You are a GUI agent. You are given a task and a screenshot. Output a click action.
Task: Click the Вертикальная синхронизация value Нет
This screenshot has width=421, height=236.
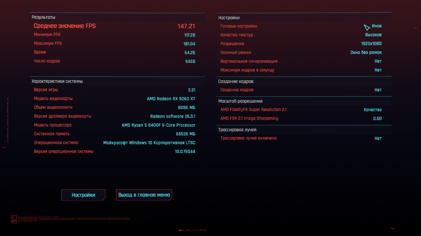378,61
